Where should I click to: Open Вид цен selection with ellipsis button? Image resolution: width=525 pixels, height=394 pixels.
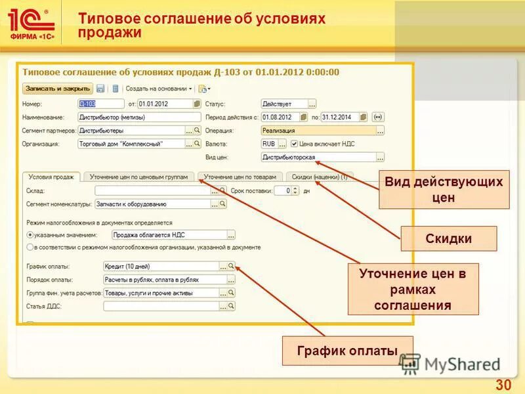pyautogui.click(x=380, y=157)
